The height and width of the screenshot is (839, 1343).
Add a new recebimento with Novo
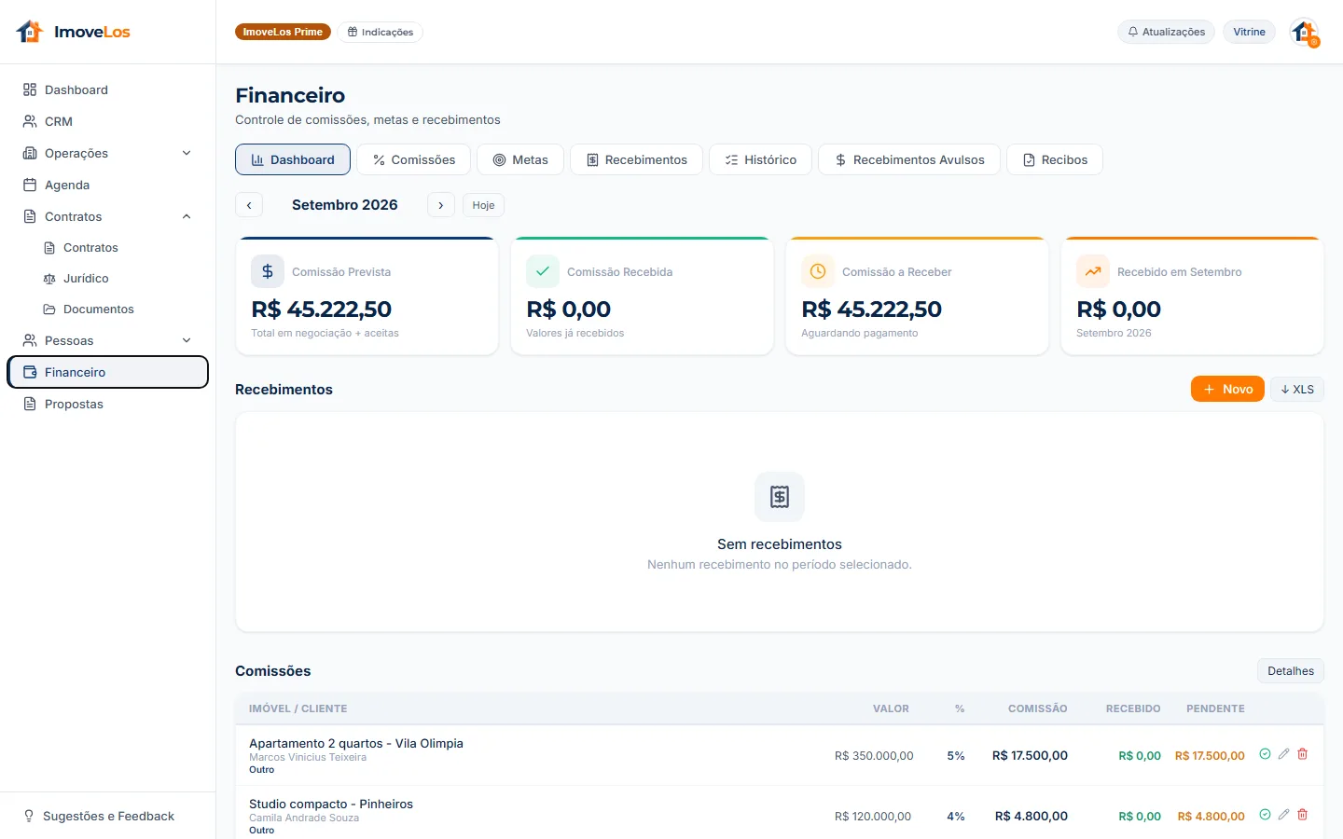(x=1227, y=389)
